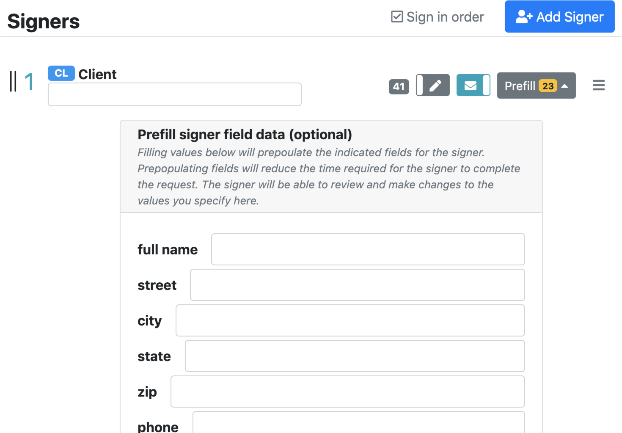The width and height of the screenshot is (622, 433).
Task: Click the 41 fields count badge
Action: pyautogui.click(x=399, y=86)
